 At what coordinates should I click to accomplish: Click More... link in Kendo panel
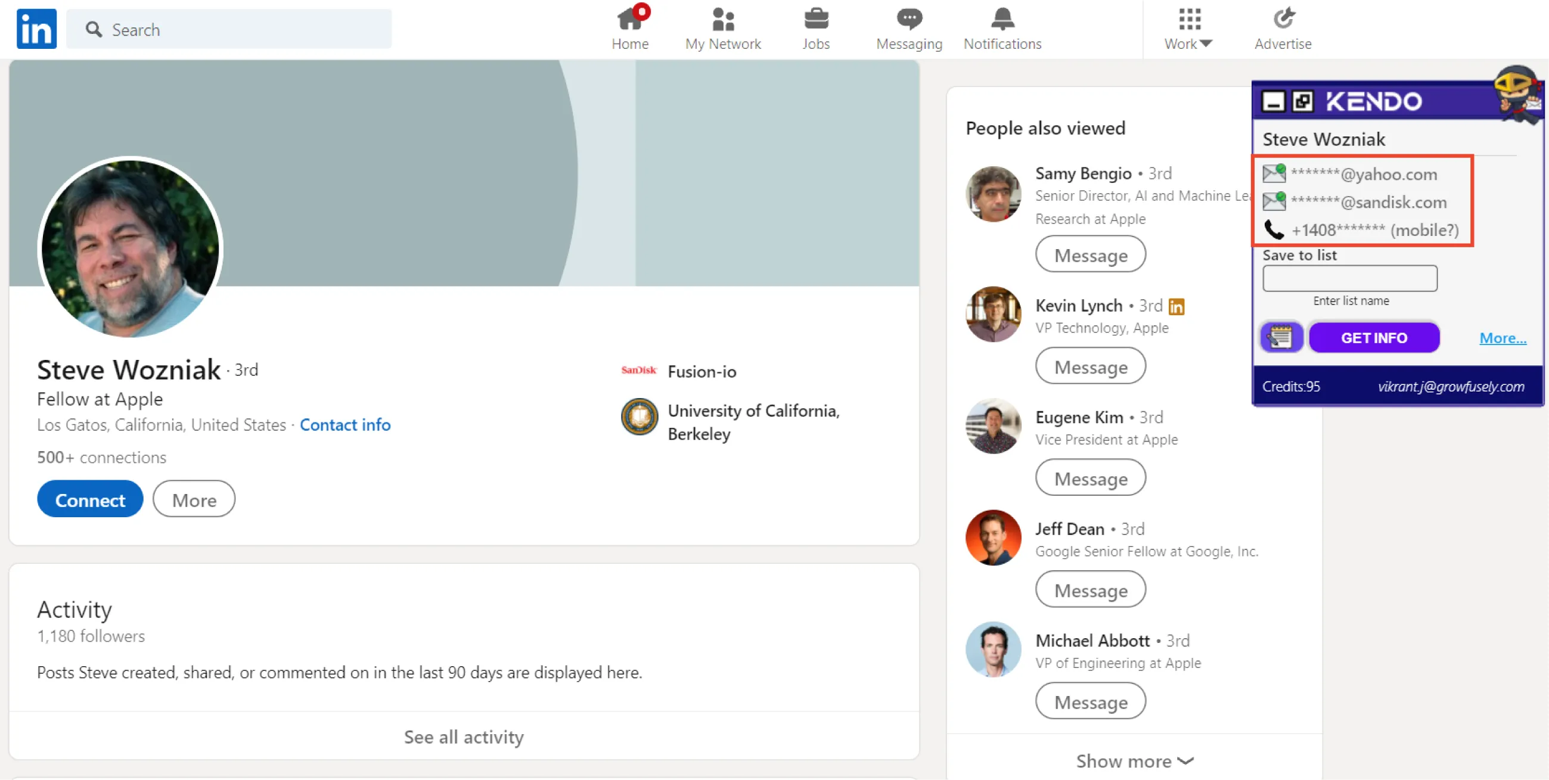(x=1503, y=337)
